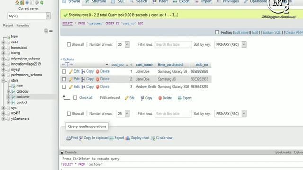Select information_schema database in tree
This screenshot has height=170, width=303.
pyautogui.click(x=26, y=59)
